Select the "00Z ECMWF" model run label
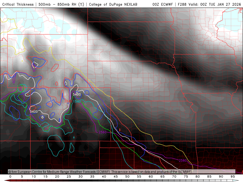243x182 pixels. (163, 4)
